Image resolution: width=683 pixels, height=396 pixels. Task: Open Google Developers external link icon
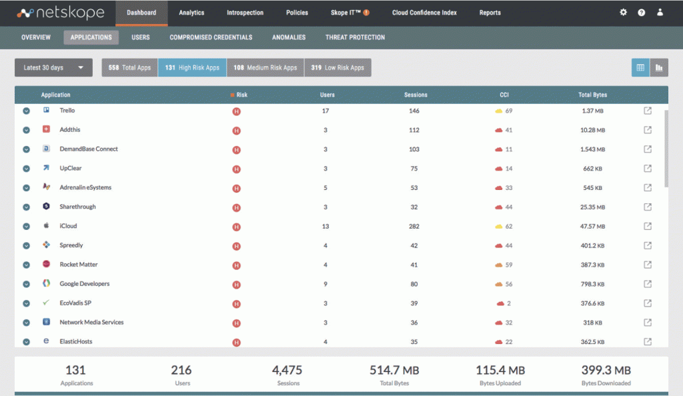(648, 284)
